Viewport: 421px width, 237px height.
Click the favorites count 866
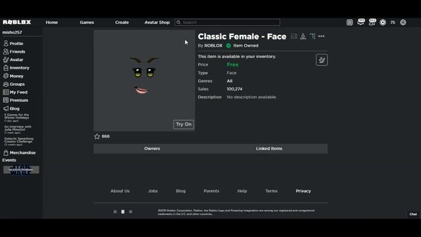(x=105, y=136)
